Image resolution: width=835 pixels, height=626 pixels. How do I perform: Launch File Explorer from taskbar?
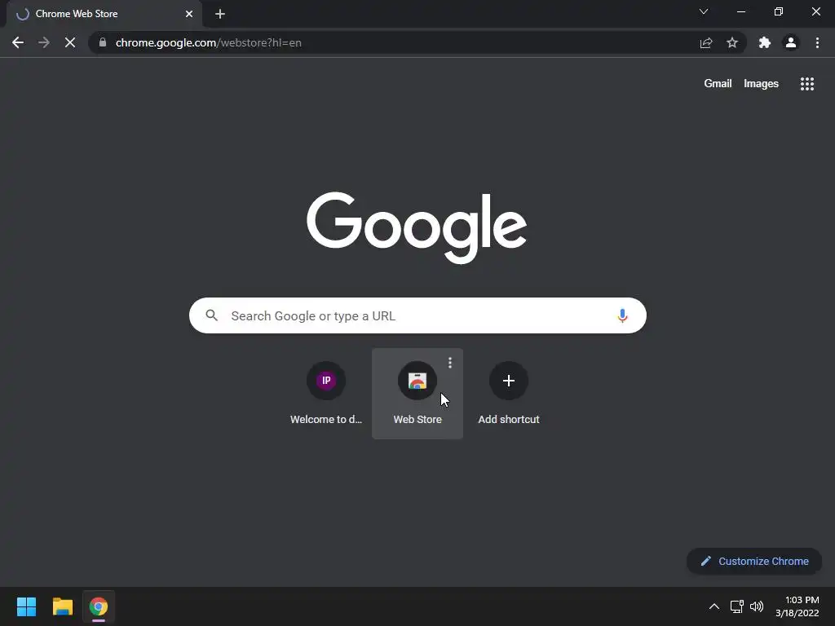[x=62, y=606]
